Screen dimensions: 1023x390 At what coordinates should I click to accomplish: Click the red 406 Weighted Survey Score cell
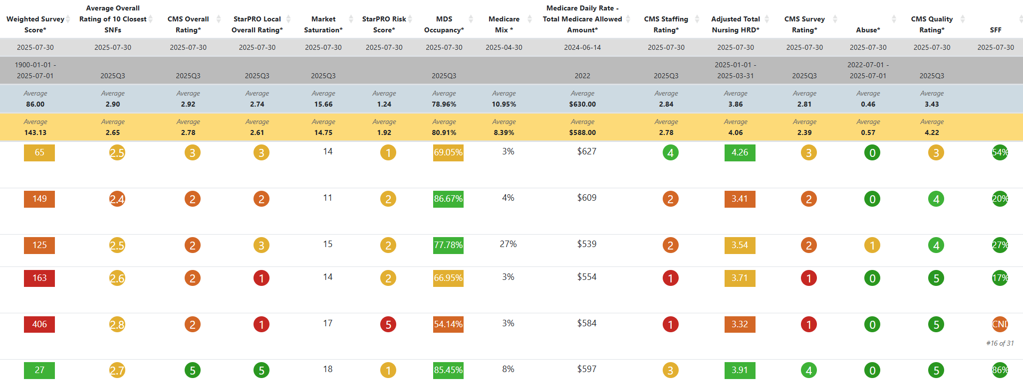point(39,324)
